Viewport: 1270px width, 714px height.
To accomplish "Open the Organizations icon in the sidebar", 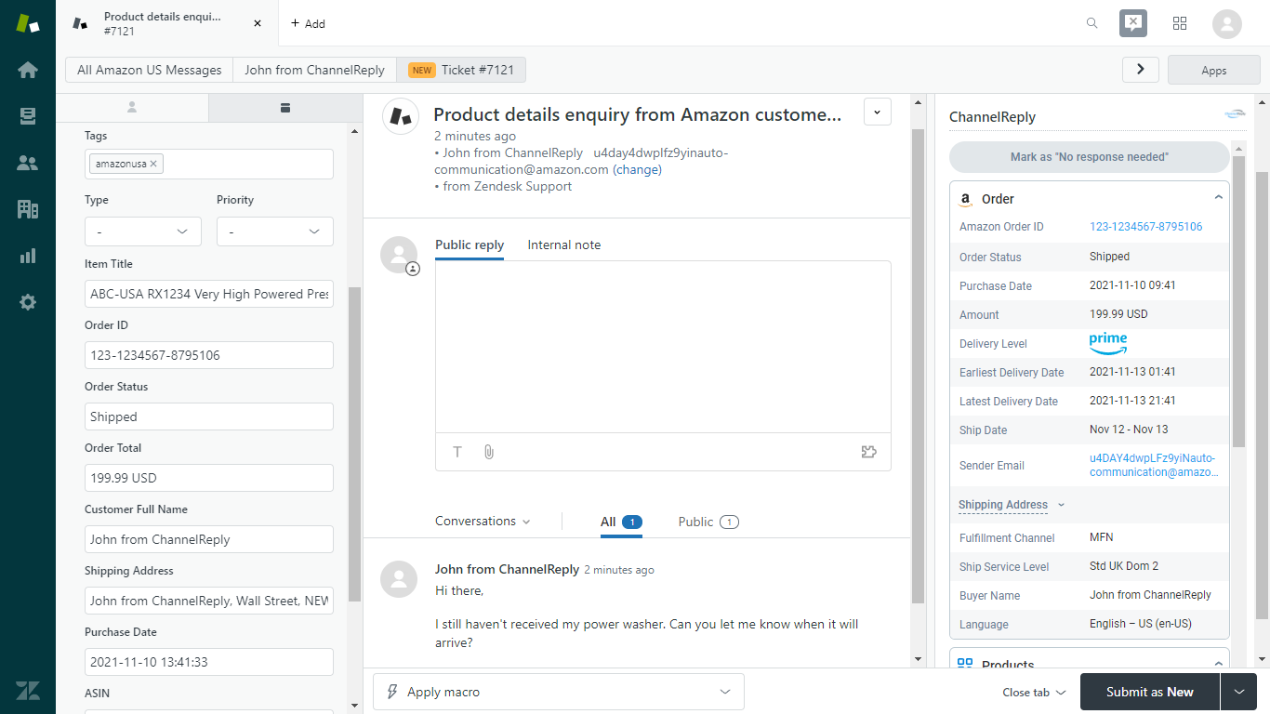I will pos(28,208).
